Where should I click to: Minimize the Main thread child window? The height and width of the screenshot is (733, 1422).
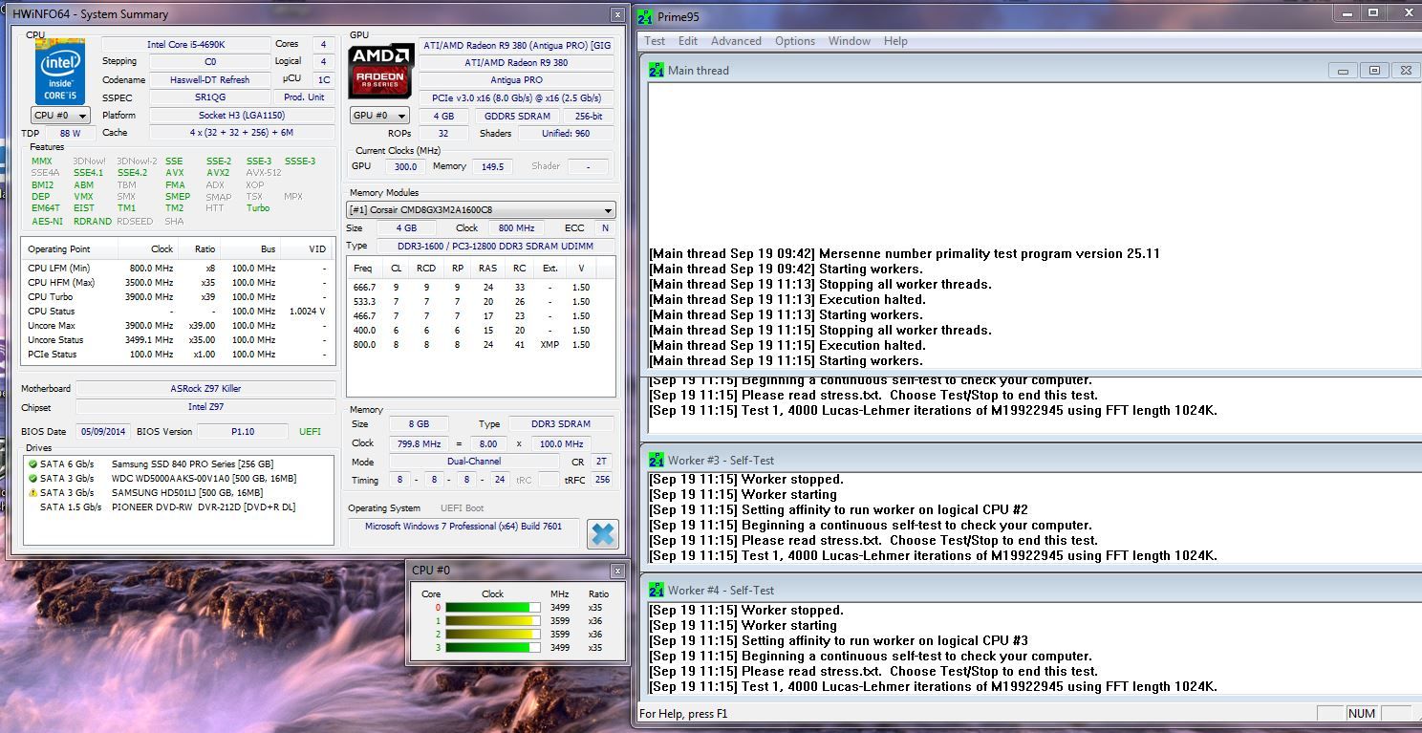[1344, 71]
